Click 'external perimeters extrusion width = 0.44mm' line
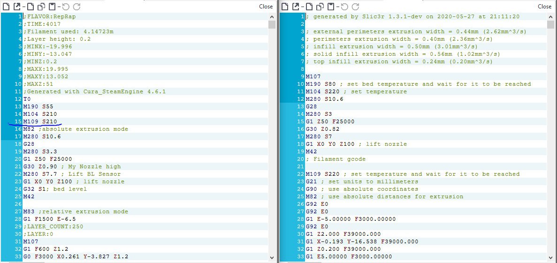The height and width of the screenshot is (263, 557). [416, 31]
